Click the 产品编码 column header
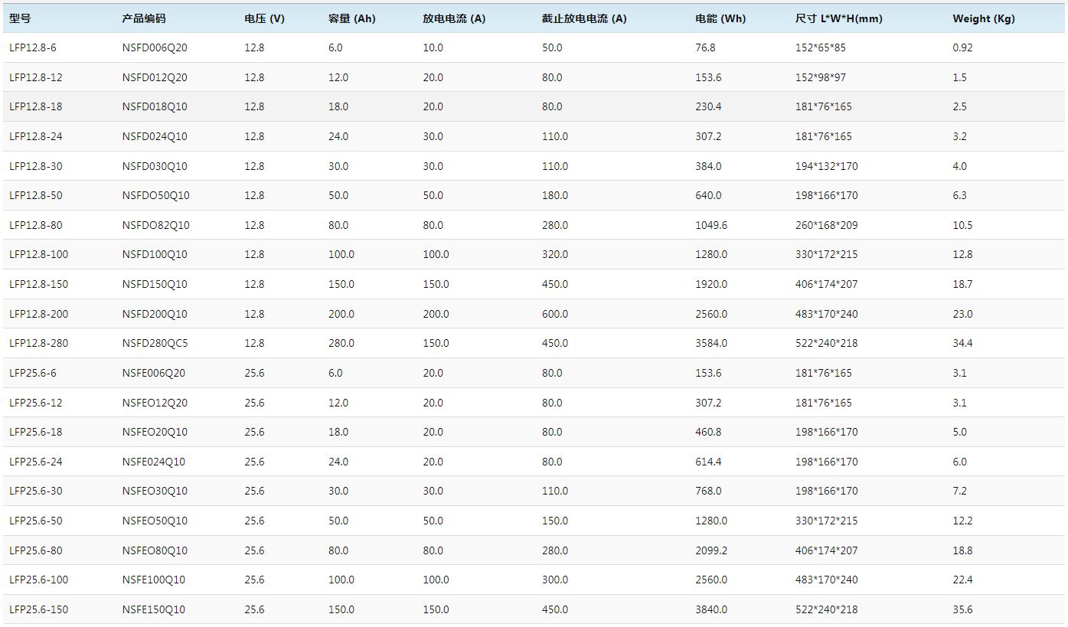Image resolution: width=1068 pixels, height=627 pixels. click(x=143, y=18)
